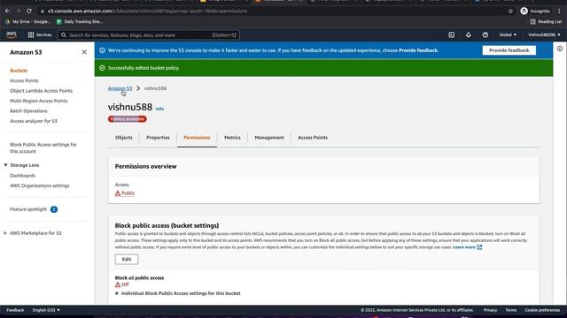
Task: Open My Drive bookmark
Action: (27, 21)
